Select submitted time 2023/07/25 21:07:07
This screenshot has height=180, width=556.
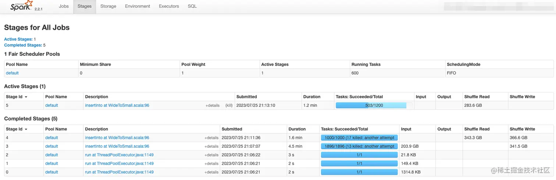point(241,146)
